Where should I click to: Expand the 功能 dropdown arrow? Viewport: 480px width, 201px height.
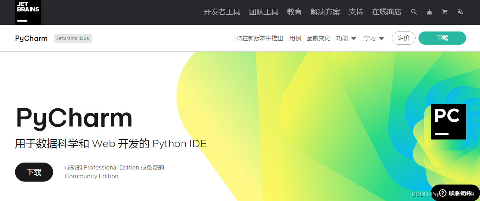(x=353, y=38)
